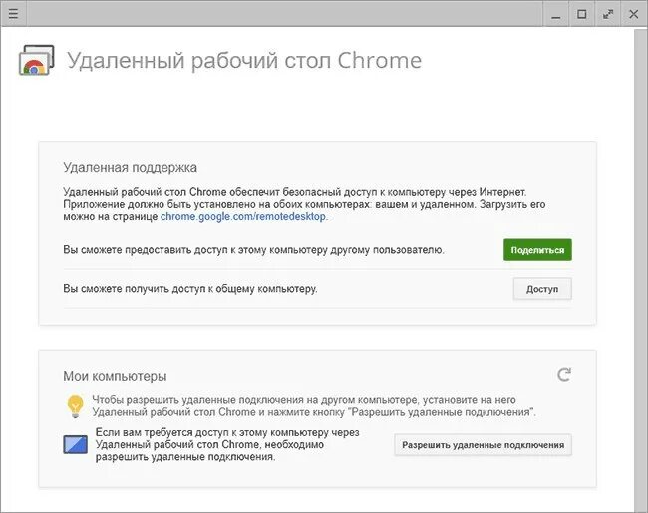Image resolution: width=648 pixels, height=513 pixels.
Task: Maximize the Remote Desktop window
Action: pos(582,14)
